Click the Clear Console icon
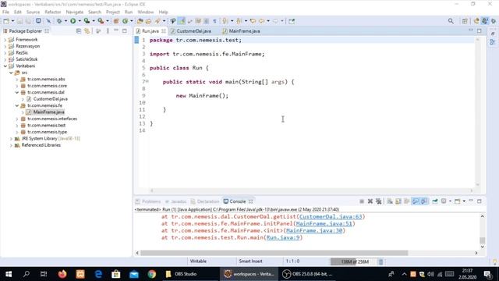This screenshot has height=281, width=499. (x=390, y=201)
